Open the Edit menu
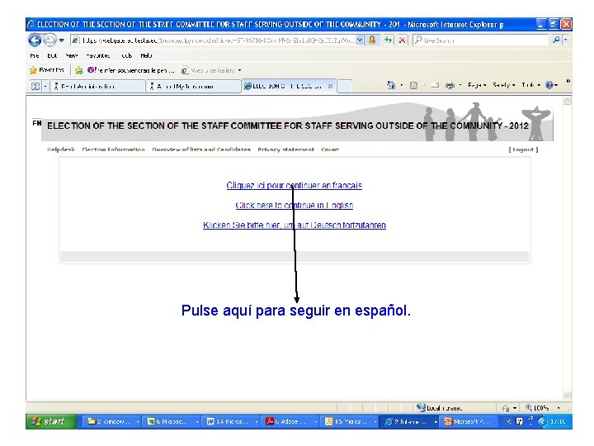This screenshot has height=446, width=594. click(x=52, y=56)
